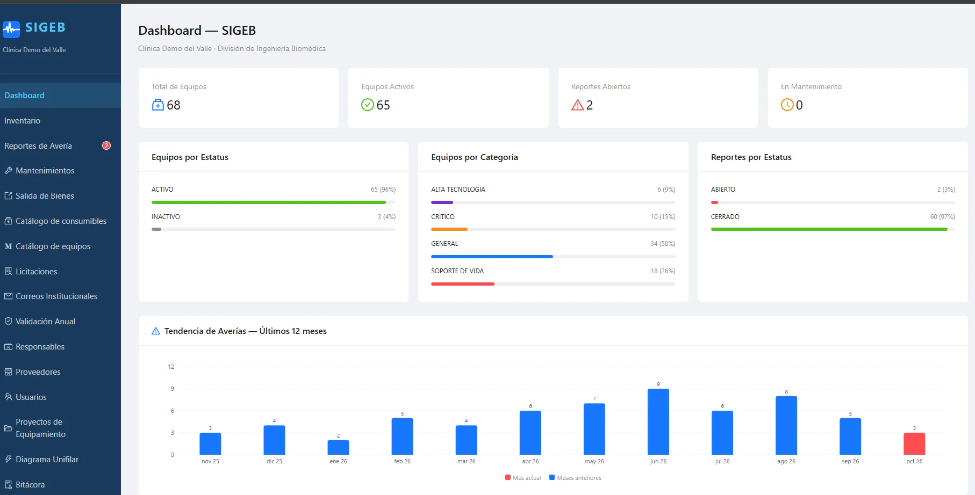Screen dimensions: 975x495
Task: Click the red oct 26 bar
Action: point(914,443)
